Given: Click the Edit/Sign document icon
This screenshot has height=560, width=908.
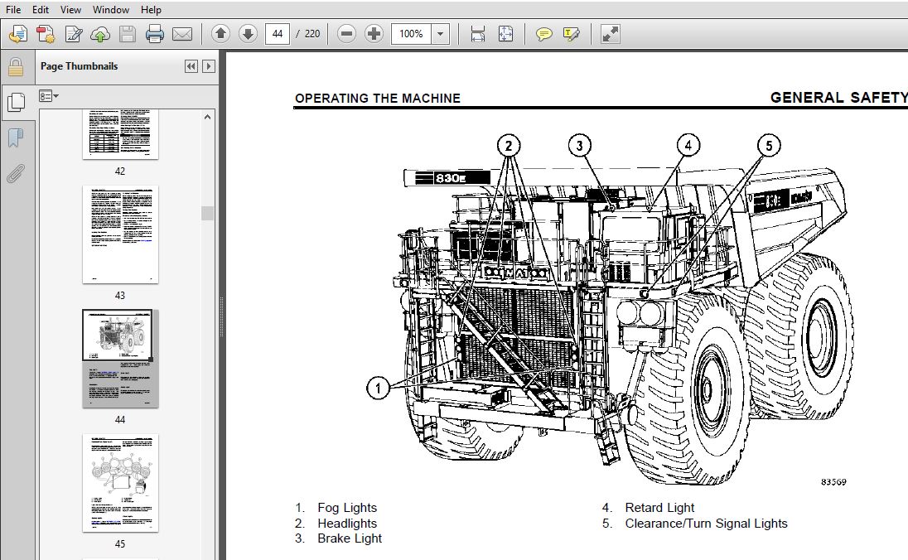Looking at the screenshot, I should [x=73, y=34].
